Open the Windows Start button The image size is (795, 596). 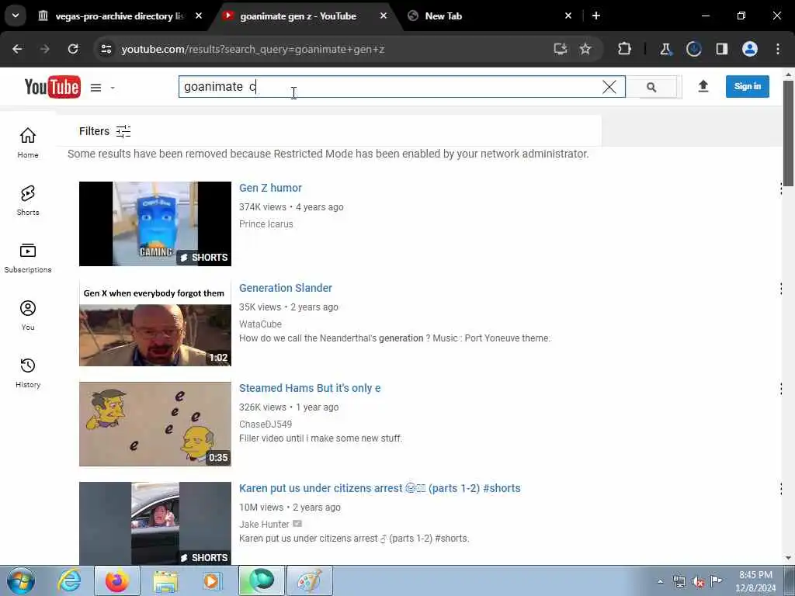pyautogui.click(x=21, y=580)
